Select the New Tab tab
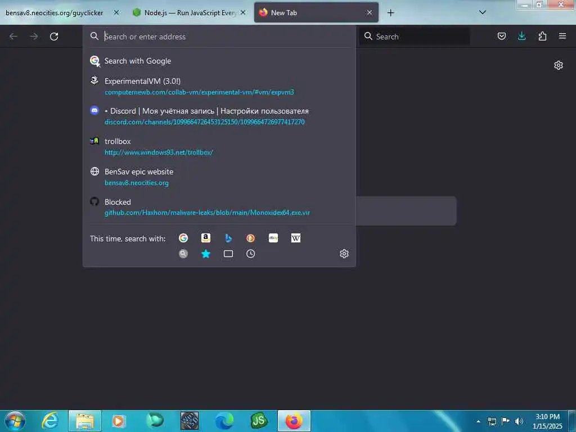Screen dimensions: 576x432 pyautogui.click(x=316, y=12)
